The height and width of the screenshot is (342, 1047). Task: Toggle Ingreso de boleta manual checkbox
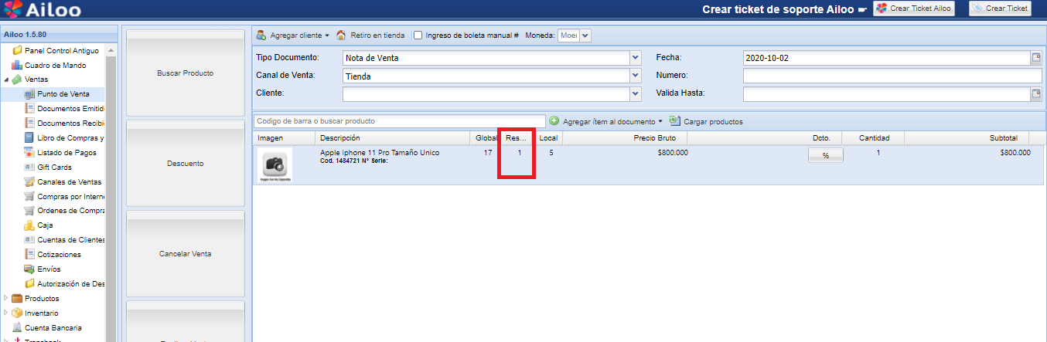(418, 35)
